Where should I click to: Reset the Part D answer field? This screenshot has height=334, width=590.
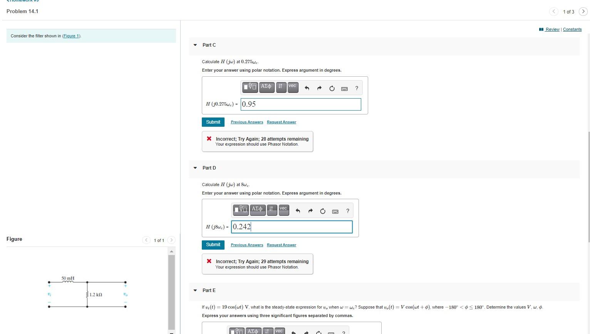pos(323,211)
